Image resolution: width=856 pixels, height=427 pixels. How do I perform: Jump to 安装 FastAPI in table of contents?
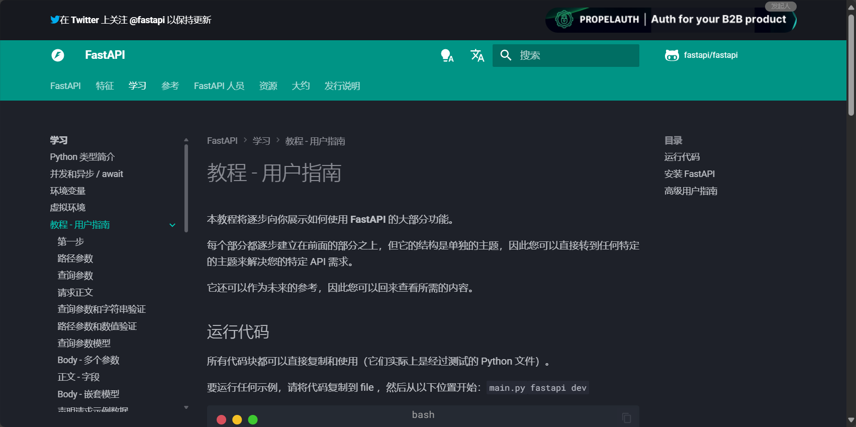coord(689,174)
